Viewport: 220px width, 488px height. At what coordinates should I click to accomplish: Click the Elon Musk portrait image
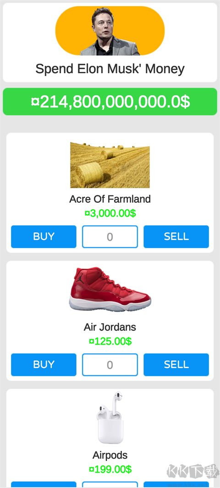click(110, 31)
